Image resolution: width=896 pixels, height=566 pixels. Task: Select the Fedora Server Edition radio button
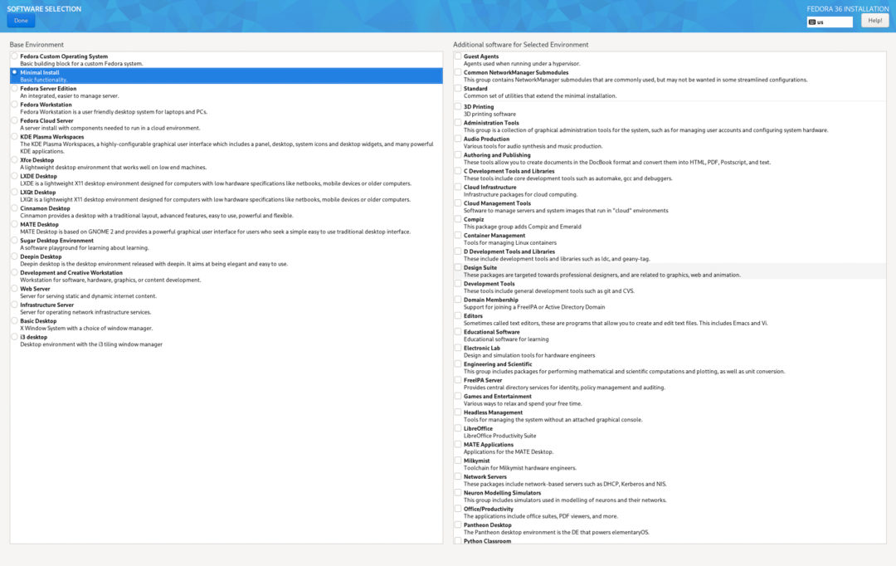(x=14, y=88)
